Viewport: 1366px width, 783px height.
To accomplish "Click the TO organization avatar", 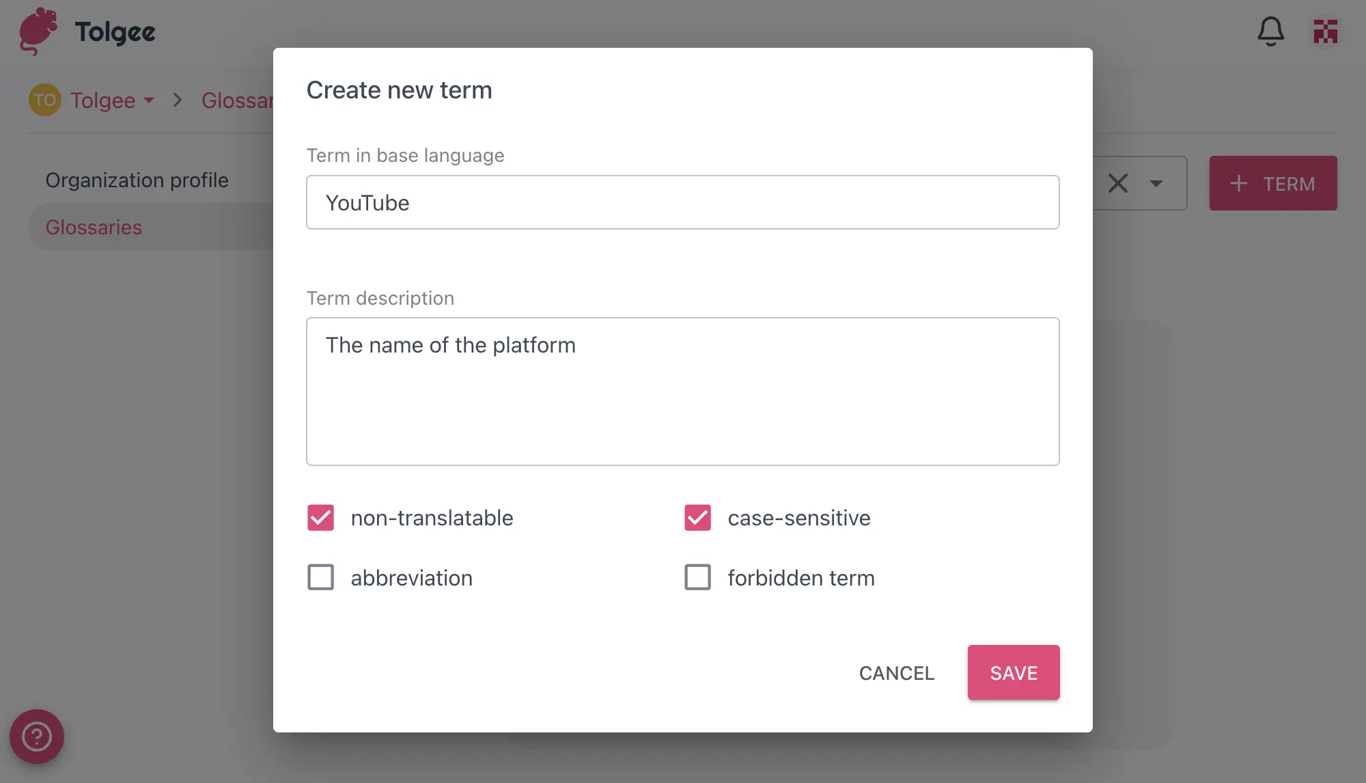I will 45,100.
